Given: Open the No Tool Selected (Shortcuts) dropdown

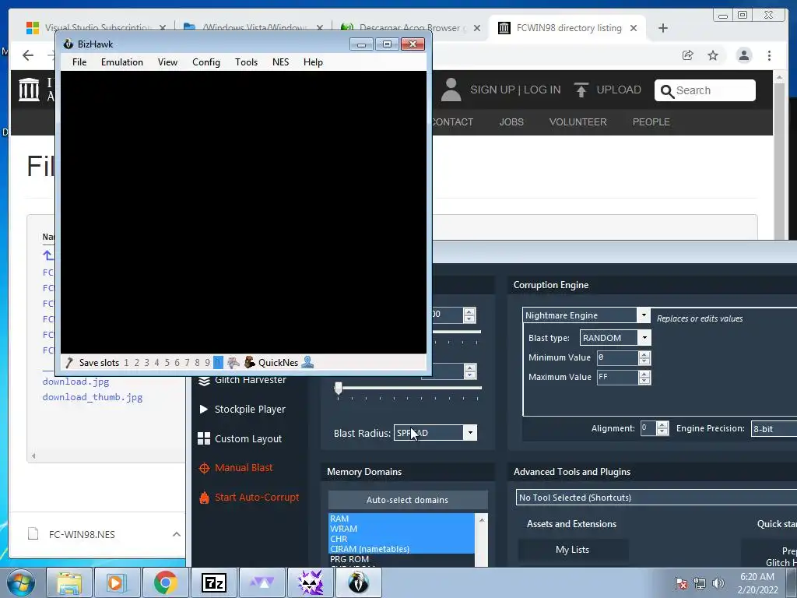Looking at the screenshot, I should pyautogui.click(x=656, y=498).
